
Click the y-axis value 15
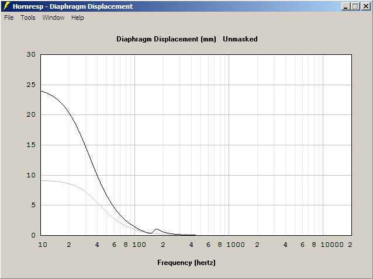click(x=31, y=145)
